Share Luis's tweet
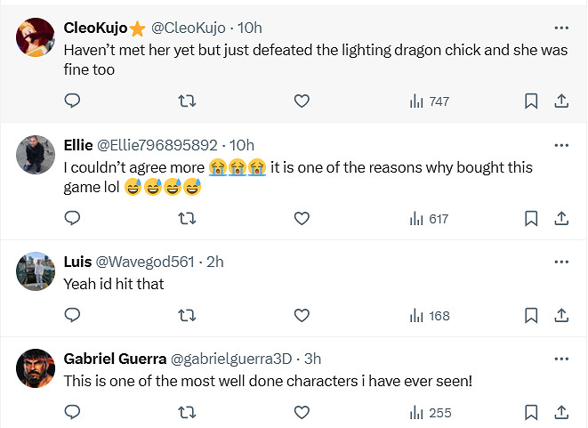The image size is (588, 428). click(562, 315)
